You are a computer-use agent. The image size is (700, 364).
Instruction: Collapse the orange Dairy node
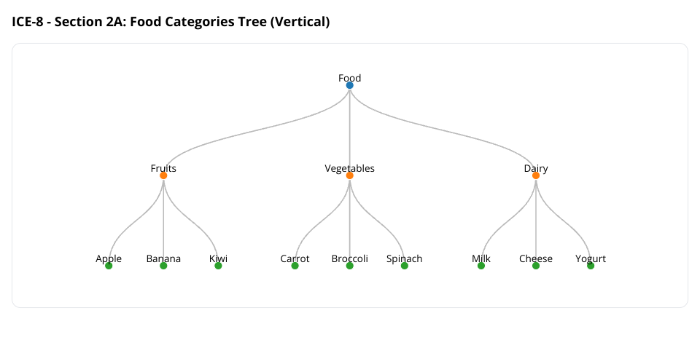point(536,175)
